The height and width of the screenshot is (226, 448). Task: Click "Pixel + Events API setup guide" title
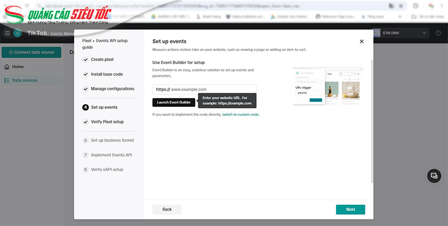pos(105,44)
